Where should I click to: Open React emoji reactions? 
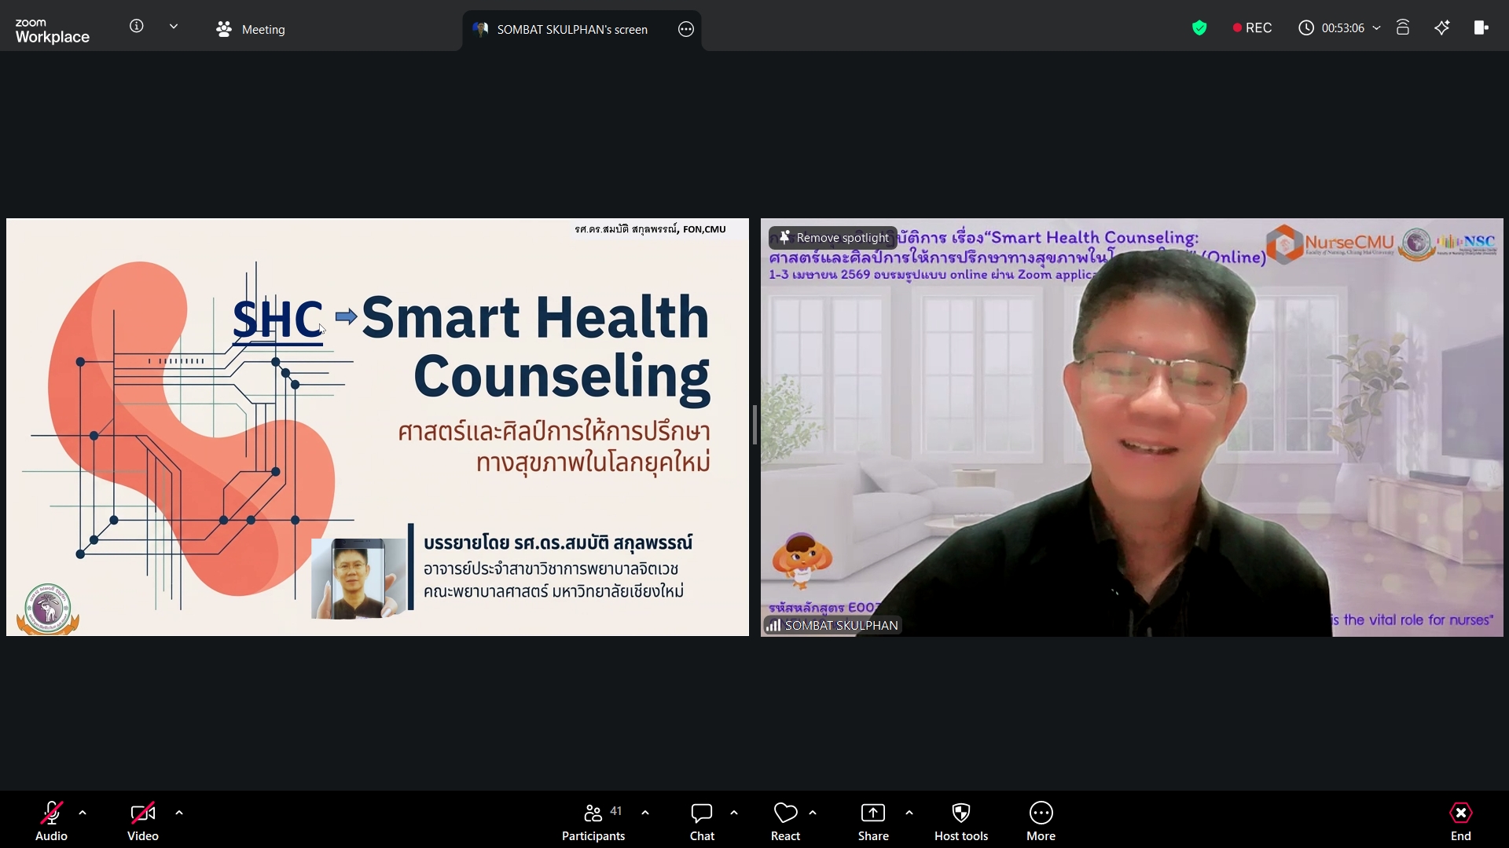785,813
